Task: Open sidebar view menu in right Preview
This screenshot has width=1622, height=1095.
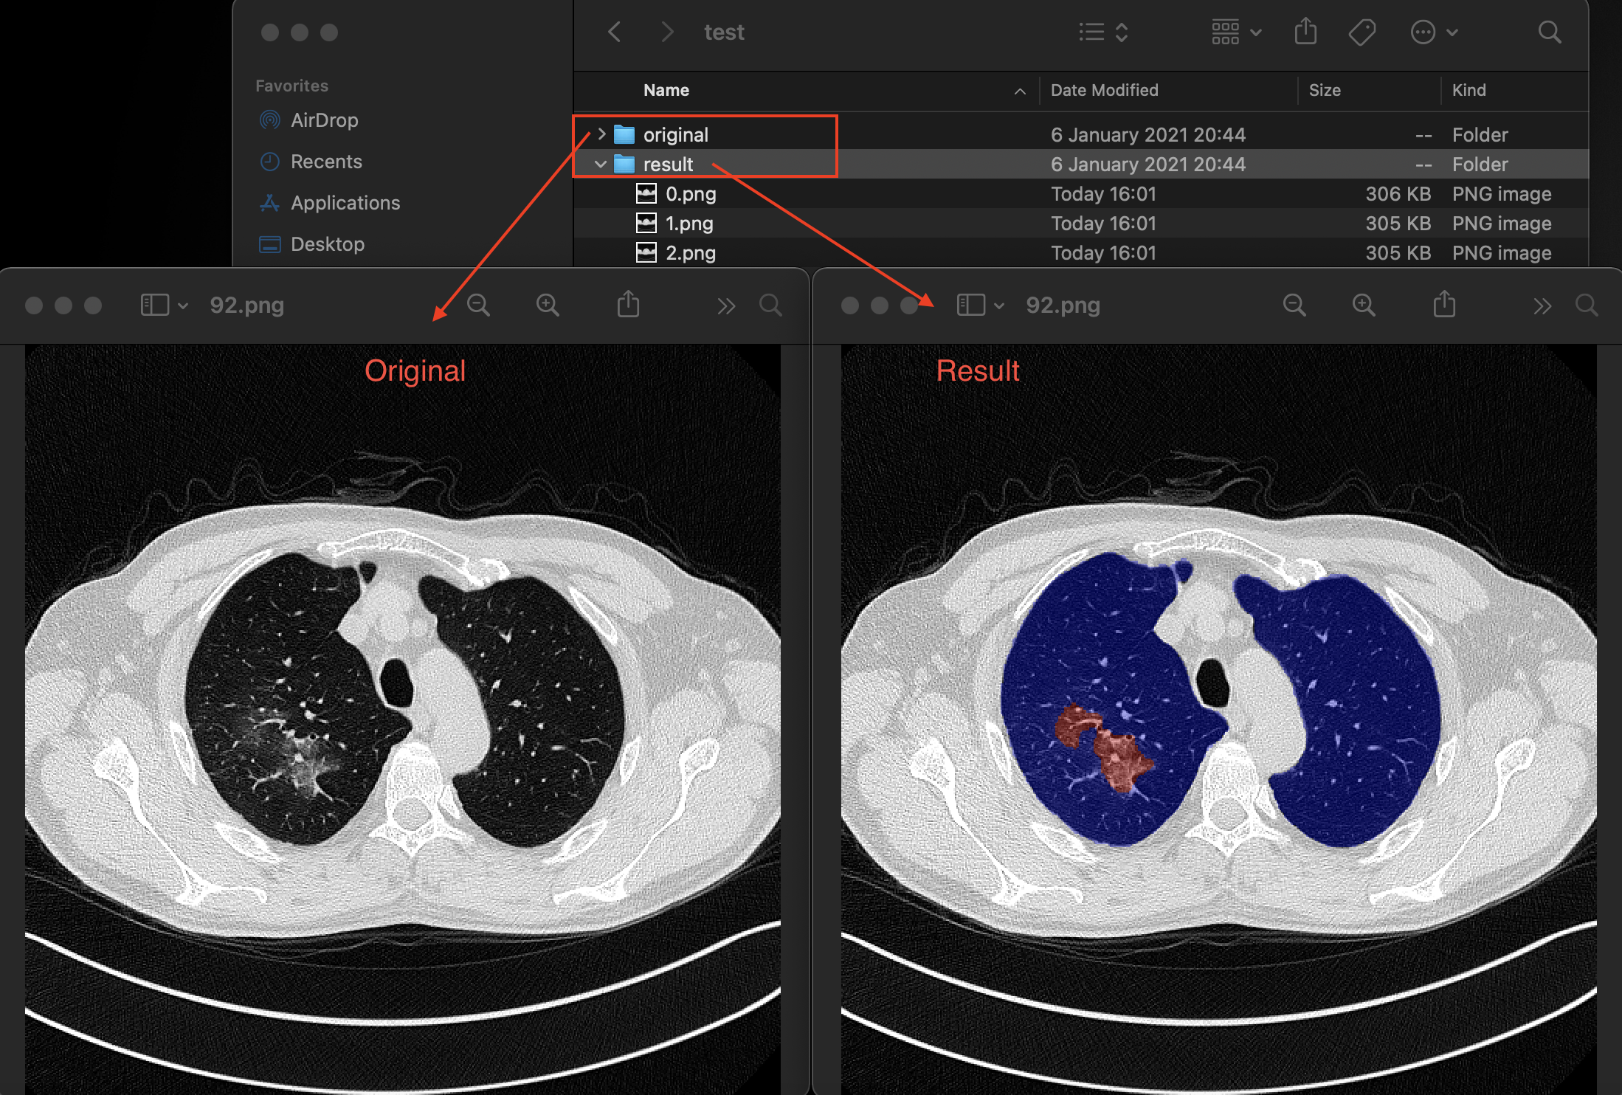Action: click(980, 305)
